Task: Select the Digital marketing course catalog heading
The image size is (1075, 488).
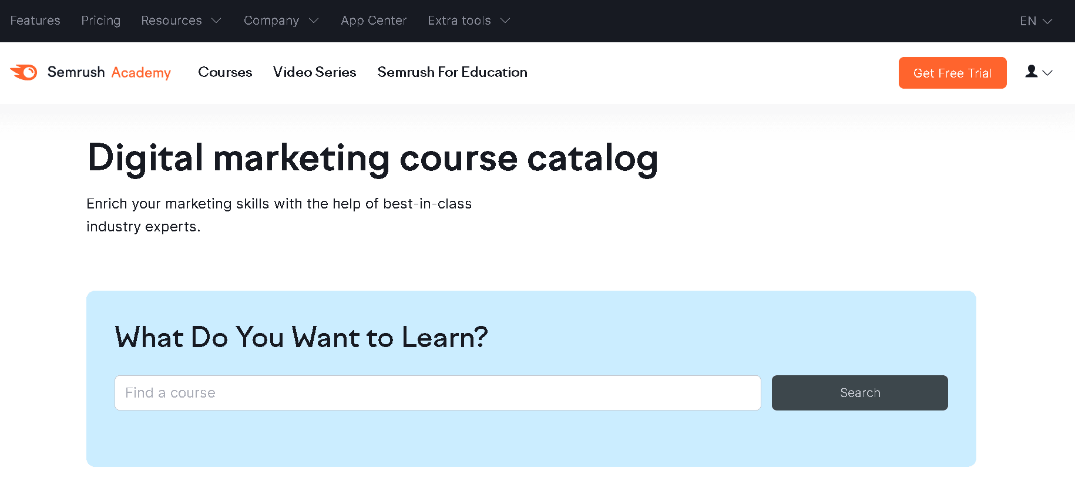Action: pyautogui.click(x=373, y=159)
